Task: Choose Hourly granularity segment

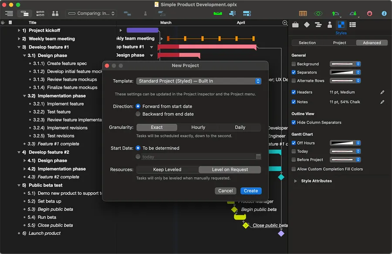Action: [198, 127]
